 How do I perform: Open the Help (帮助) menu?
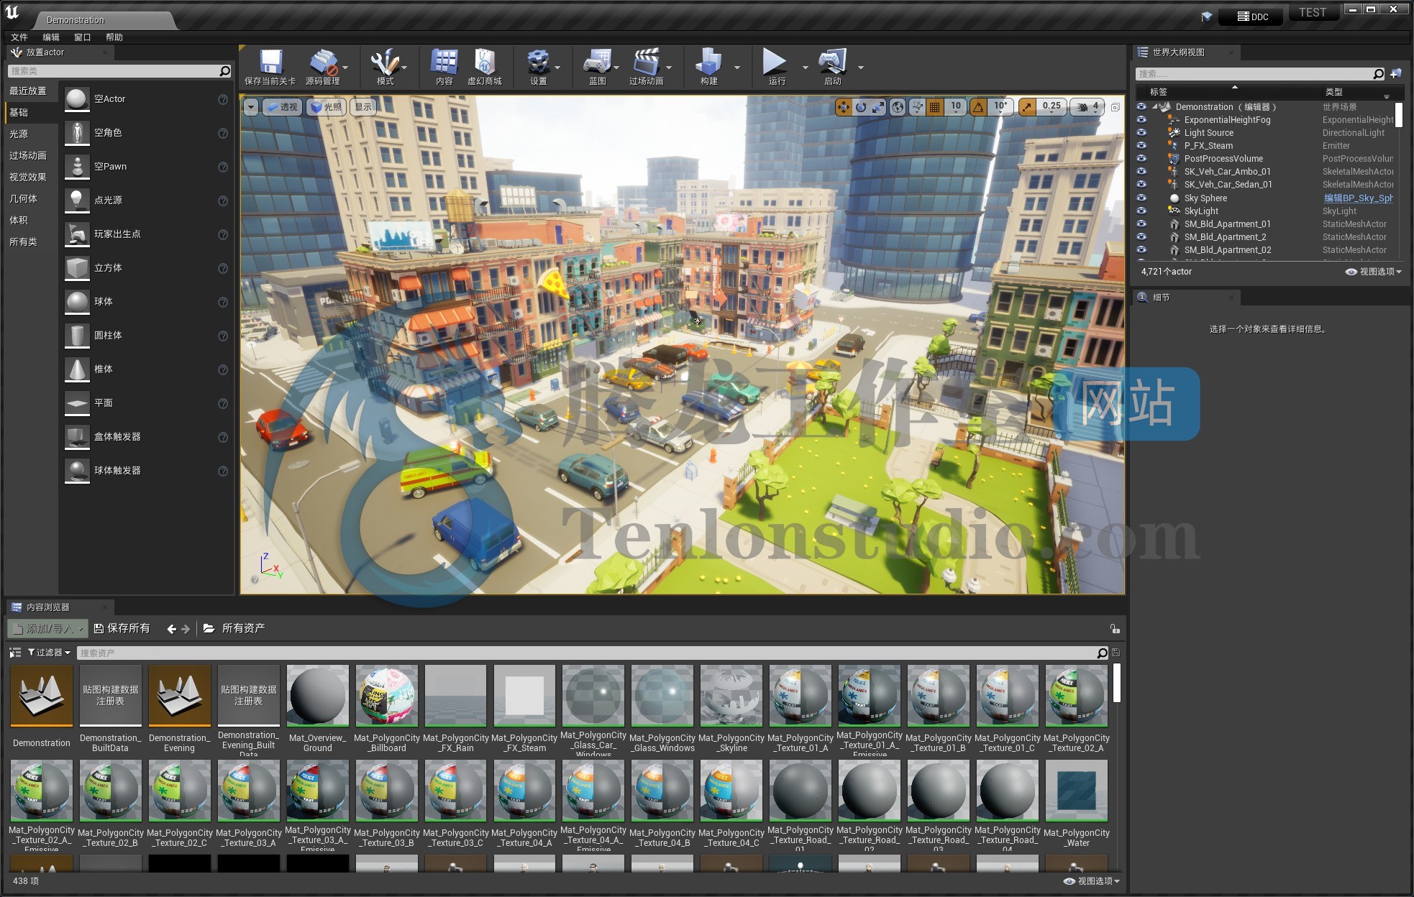coord(114,37)
